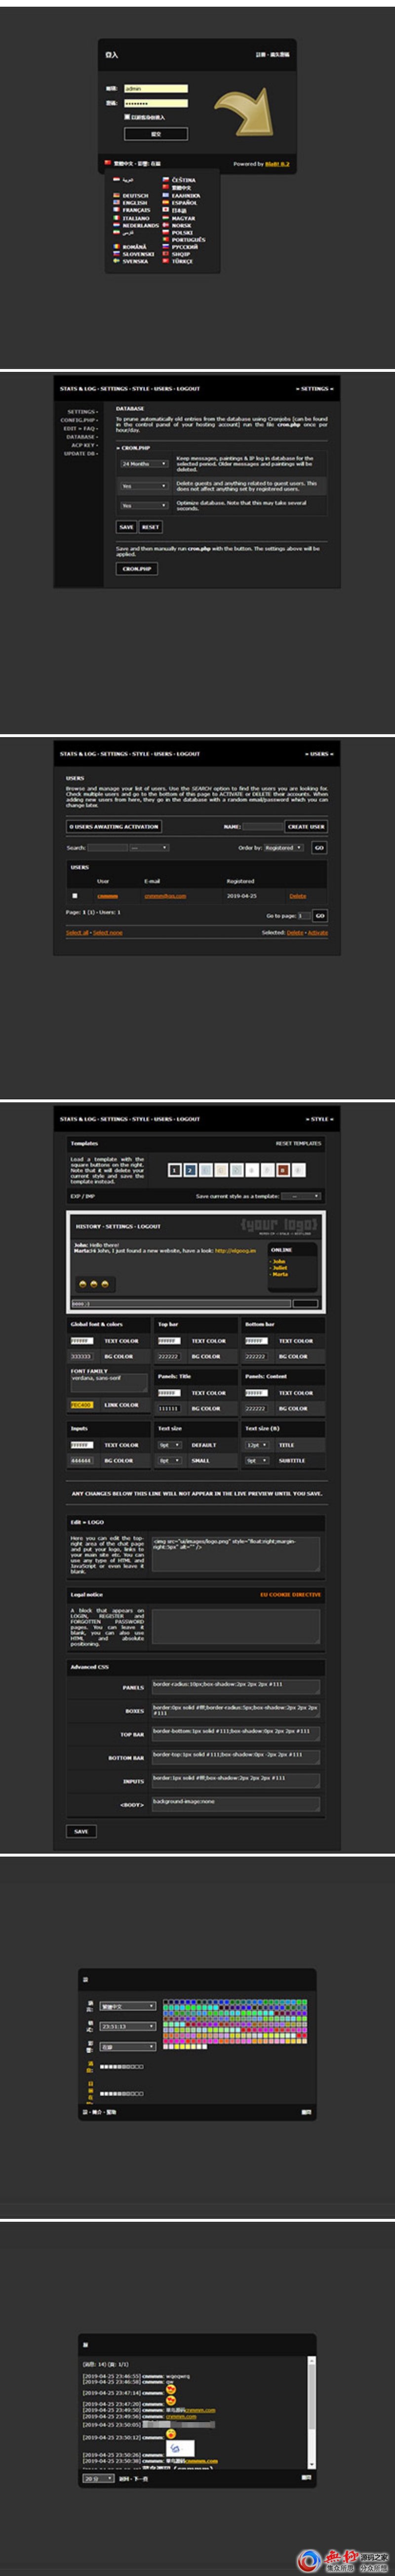Choose LOGOUT in the Users page menu
The height and width of the screenshot is (2576, 395).
pyautogui.click(x=189, y=754)
